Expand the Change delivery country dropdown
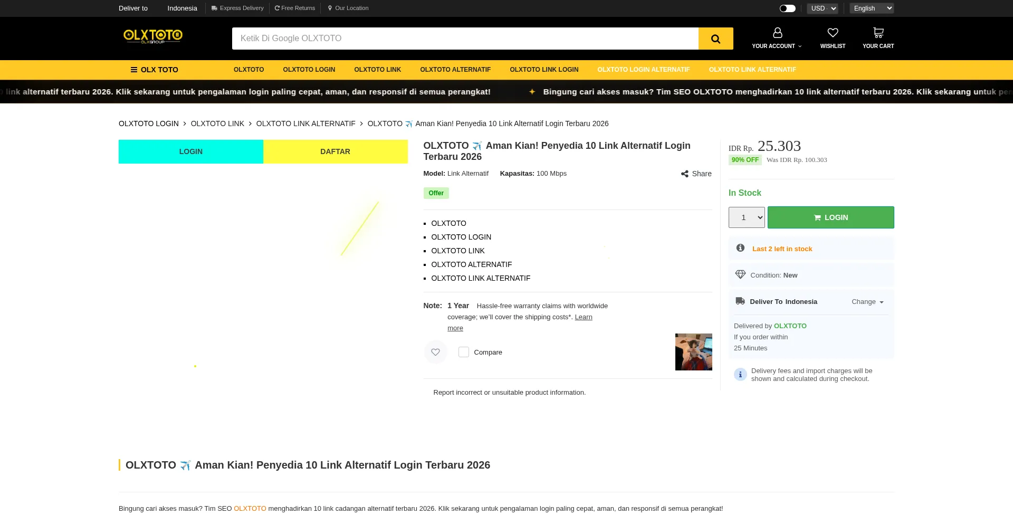The image size is (1013, 524). 867,302
